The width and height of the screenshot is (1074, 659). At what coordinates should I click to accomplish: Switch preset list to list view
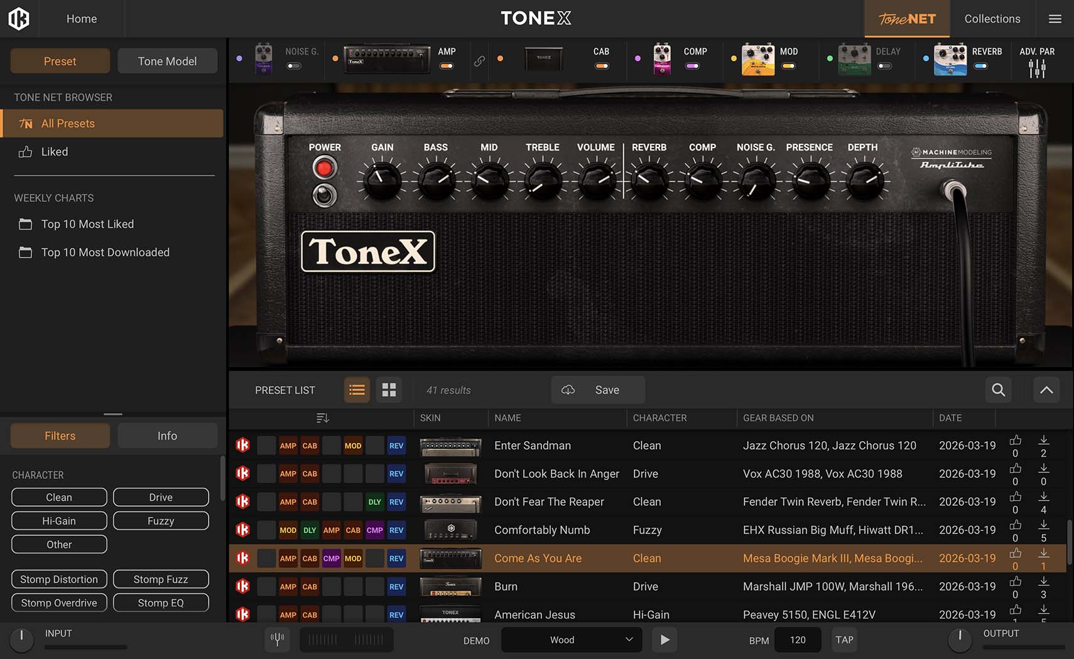tap(357, 390)
